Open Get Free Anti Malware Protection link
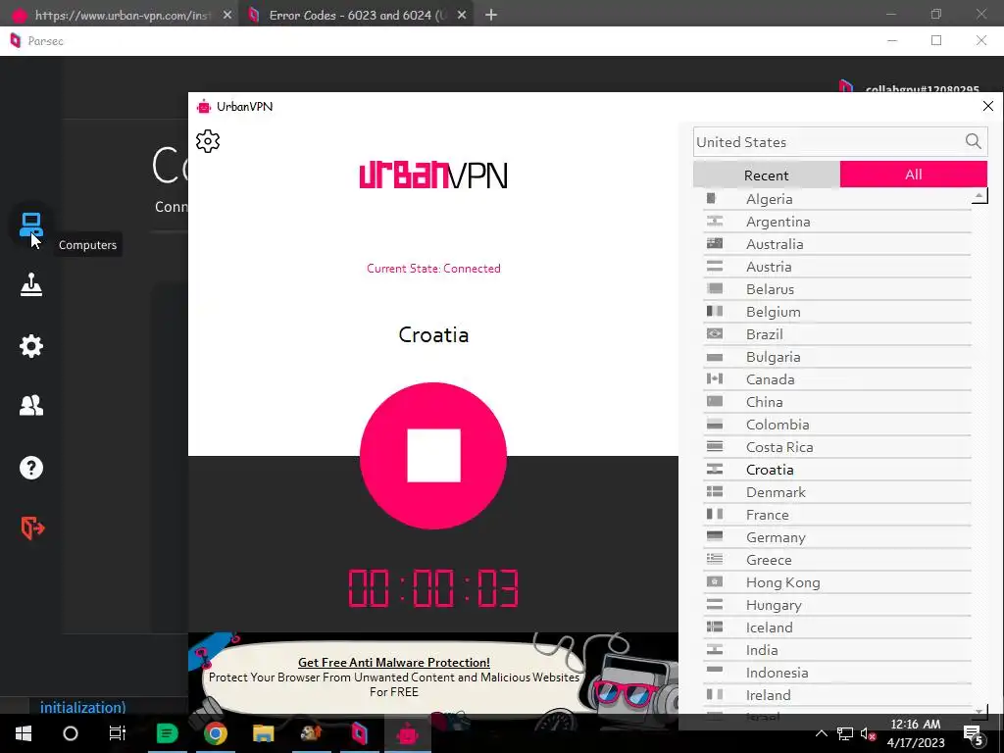The width and height of the screenshot is (1004, 753). 394,662
